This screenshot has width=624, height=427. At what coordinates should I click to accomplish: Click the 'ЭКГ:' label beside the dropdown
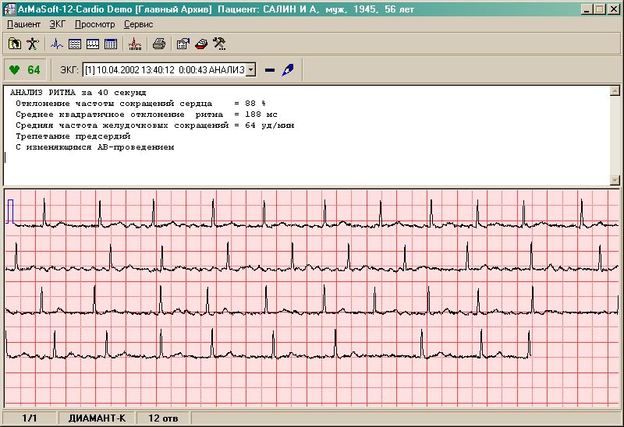pos(69,70)
